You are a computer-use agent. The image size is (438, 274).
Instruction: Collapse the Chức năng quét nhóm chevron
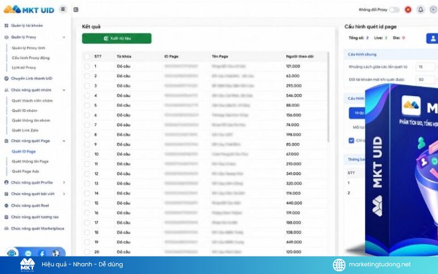click(64, 90)
